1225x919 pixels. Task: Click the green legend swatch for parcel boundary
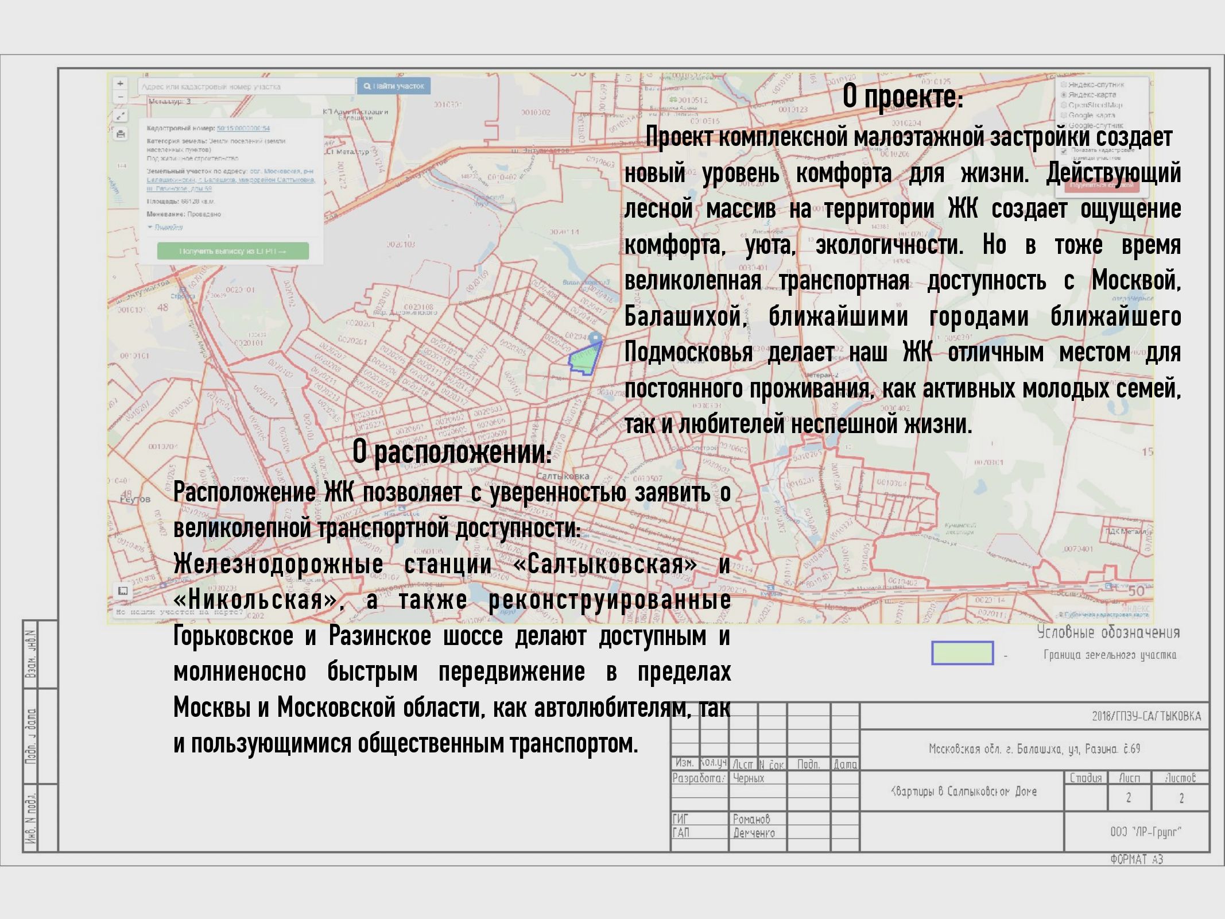click(962, 653)
